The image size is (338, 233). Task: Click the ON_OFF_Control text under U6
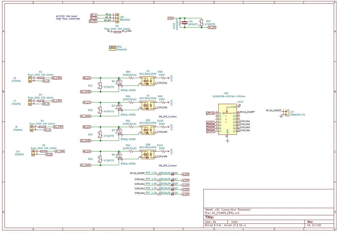(168, 116)
